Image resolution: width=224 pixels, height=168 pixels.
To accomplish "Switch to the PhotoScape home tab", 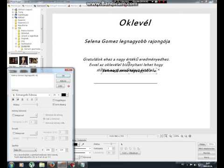I will pos(14,6).
